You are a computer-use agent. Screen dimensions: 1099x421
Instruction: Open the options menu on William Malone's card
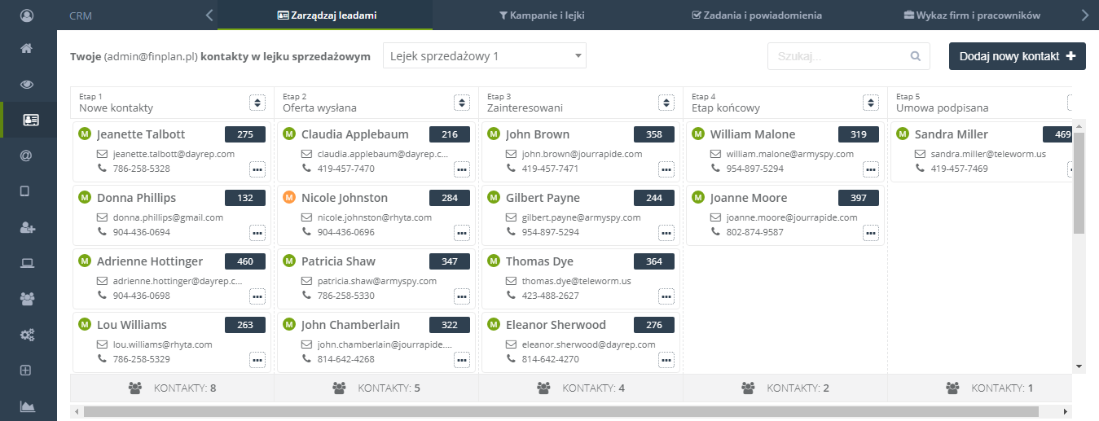coord(871,169)
